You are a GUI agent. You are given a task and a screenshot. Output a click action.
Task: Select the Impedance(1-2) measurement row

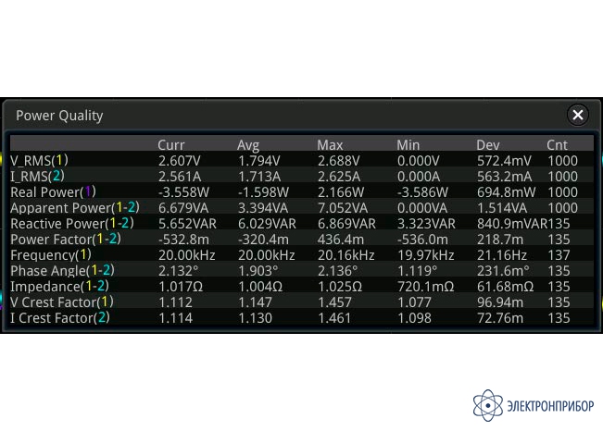pos(302,286)
